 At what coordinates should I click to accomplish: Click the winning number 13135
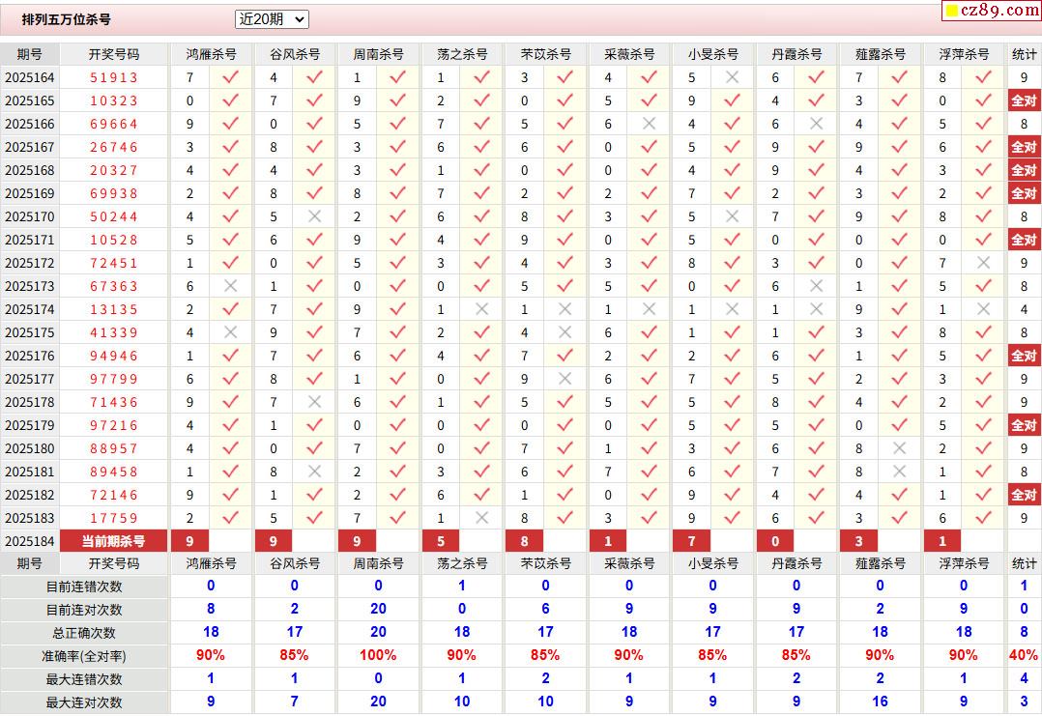click(x=114, y=309)
